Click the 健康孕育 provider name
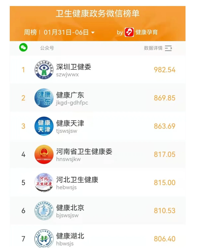 pyautogui.click(x=146, y=32)
